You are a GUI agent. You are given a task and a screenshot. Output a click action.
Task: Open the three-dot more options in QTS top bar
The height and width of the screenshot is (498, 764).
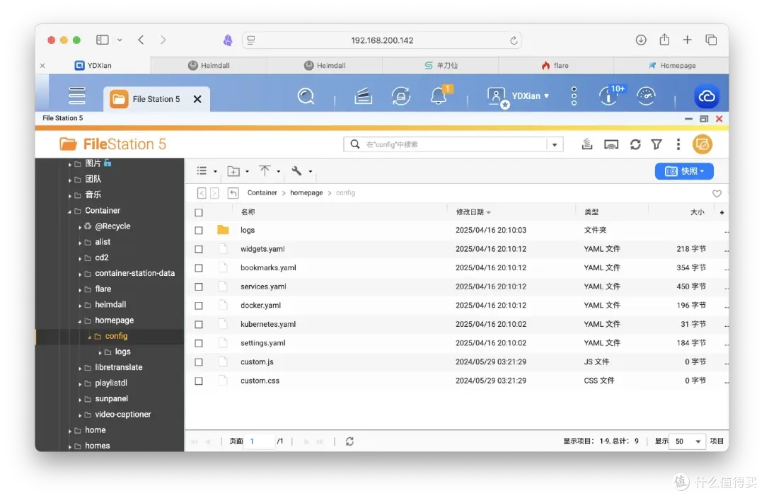coord(574,96)
